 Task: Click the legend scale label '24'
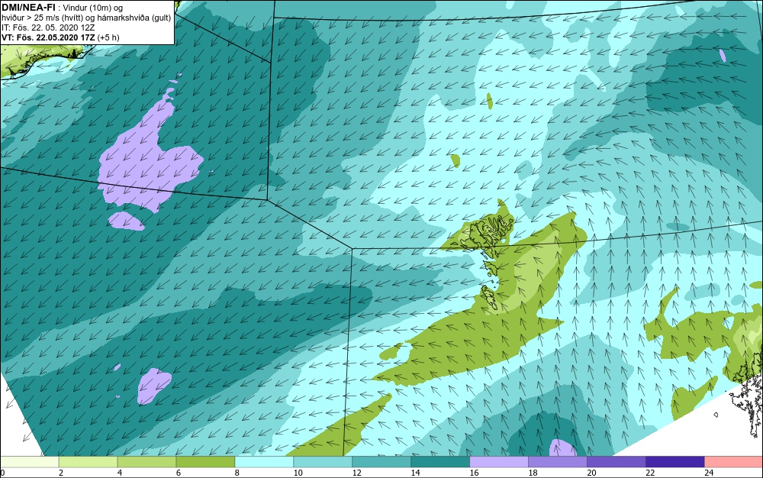pyautogui.click(x=709, y=473)
